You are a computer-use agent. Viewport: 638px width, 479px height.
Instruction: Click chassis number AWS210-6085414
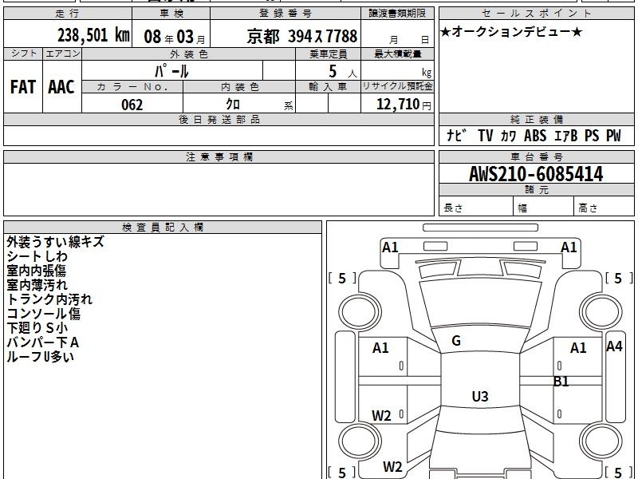click(536, 174)
